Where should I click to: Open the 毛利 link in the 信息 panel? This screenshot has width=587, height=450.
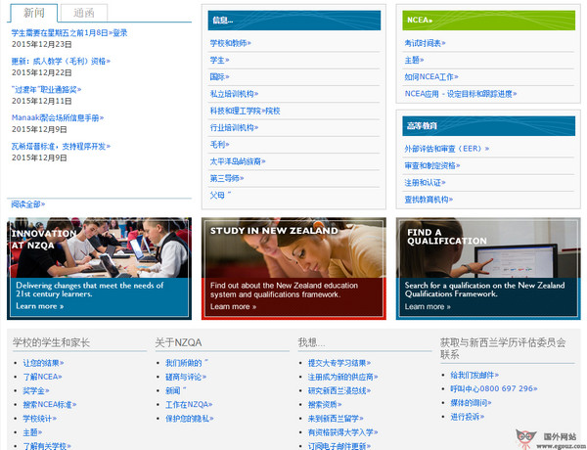point(219,145)
